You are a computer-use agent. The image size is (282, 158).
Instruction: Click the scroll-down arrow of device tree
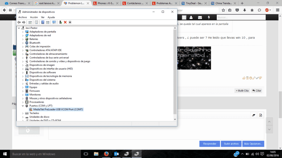(175, 119)
